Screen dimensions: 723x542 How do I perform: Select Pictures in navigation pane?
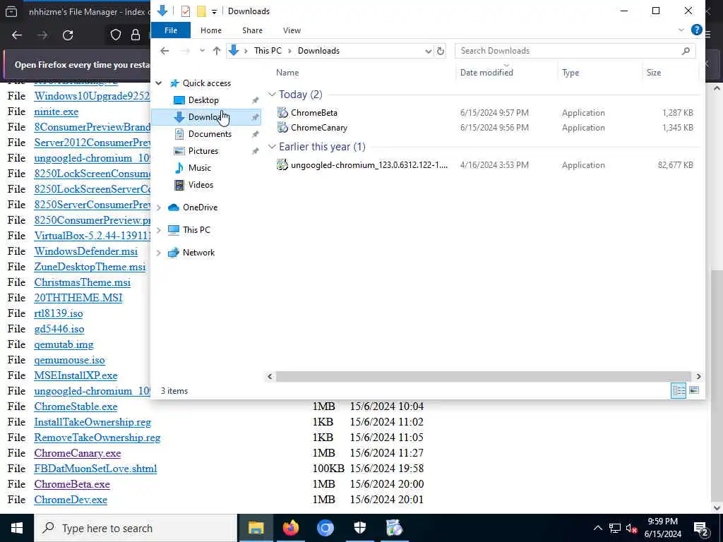click(203, 151)
